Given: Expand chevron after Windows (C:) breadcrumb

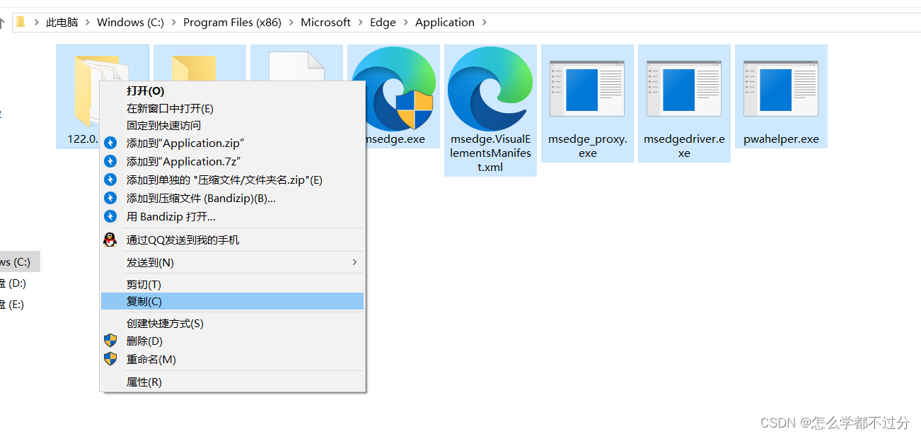Looking at the screenshot, I should pos(173,23).
